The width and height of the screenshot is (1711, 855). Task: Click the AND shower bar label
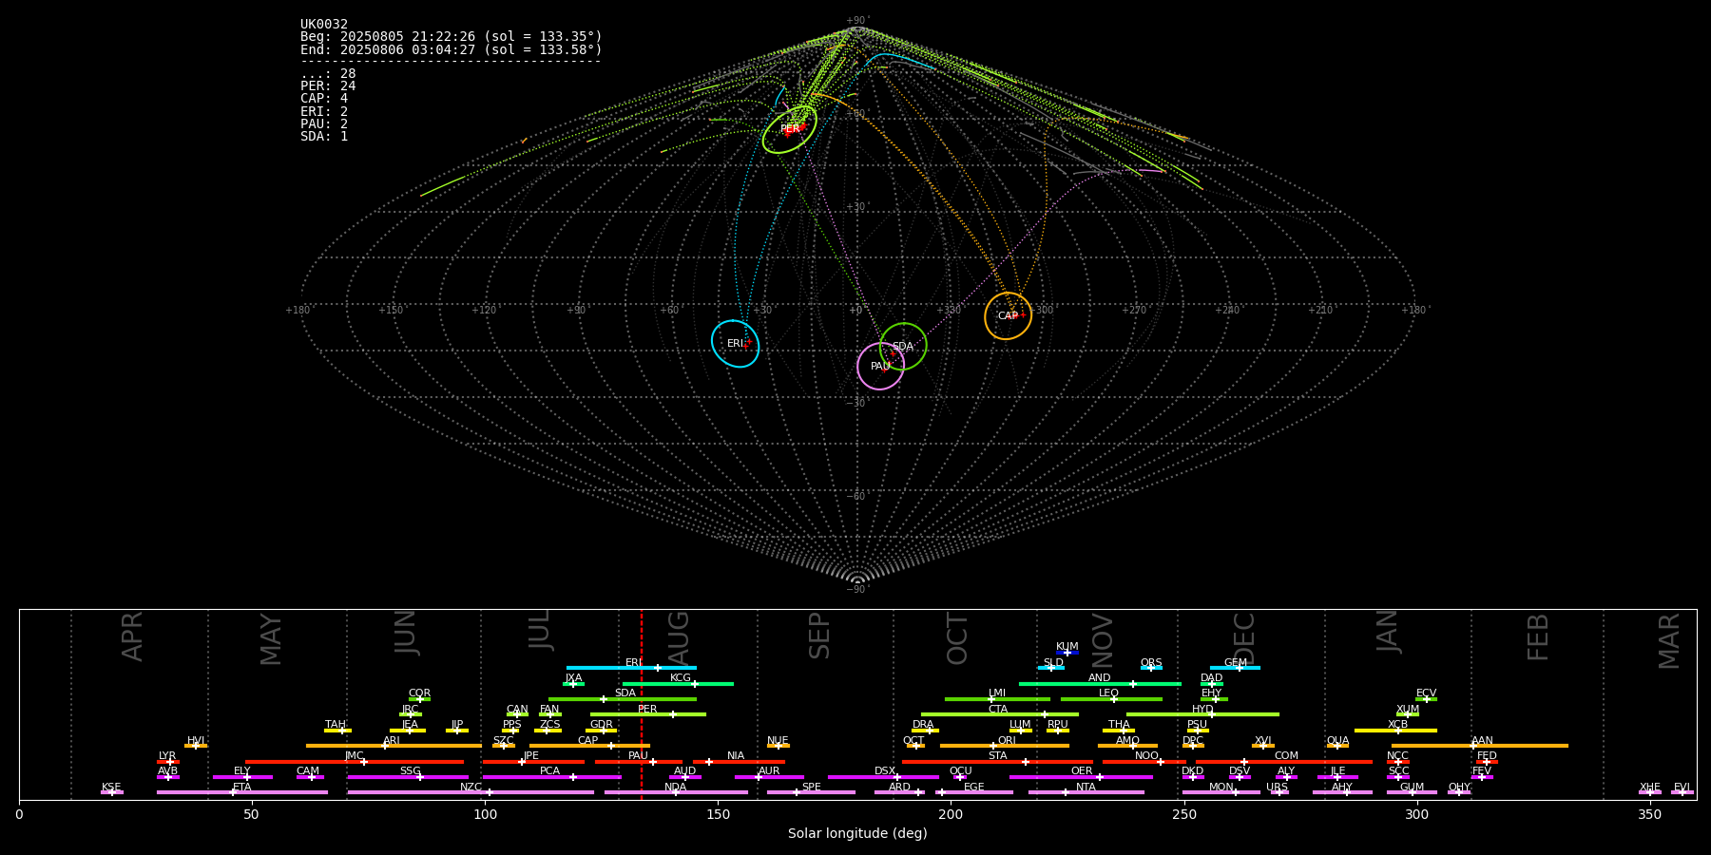(1099, 678)
